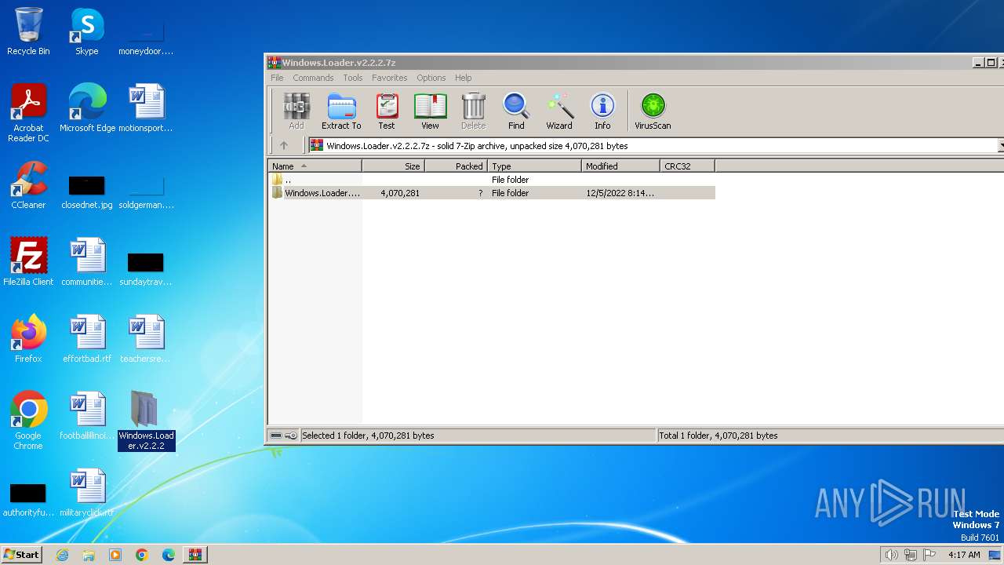Image resolution: width=1004 pixels, height=565 pixels.
Task: Open the Start menu
Action: [22, 555]
